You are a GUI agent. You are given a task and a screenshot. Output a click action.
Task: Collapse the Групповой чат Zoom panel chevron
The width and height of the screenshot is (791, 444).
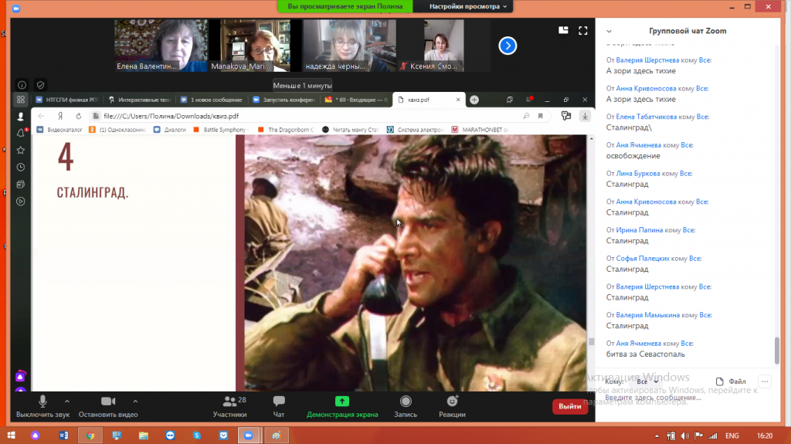click(x=609, y=32)
